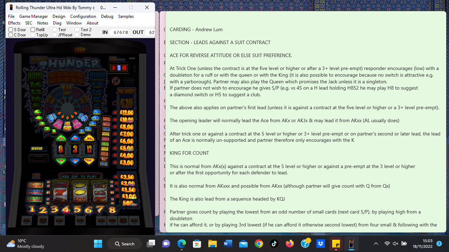Open Task View from the taskbar

tap(151, 244)
